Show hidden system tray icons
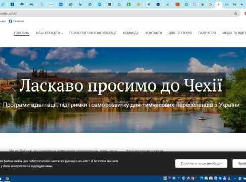This screenshot has height=182, width=246. 235,179
